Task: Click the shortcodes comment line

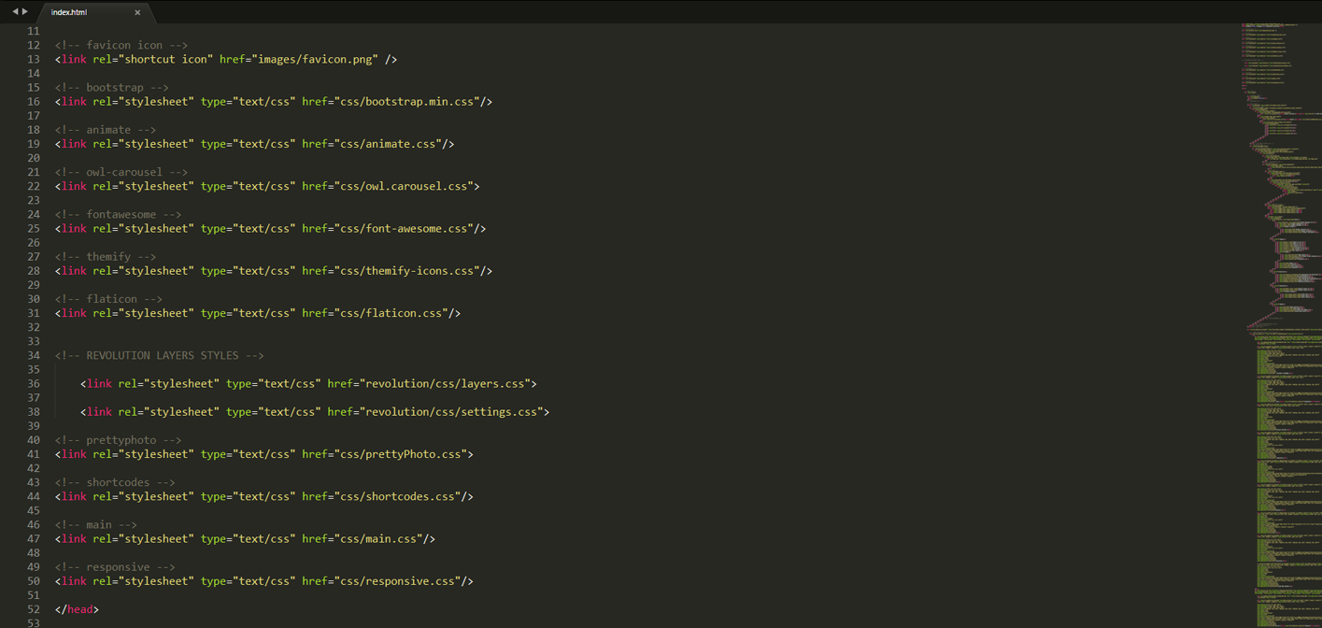Action: pos(115,482)
